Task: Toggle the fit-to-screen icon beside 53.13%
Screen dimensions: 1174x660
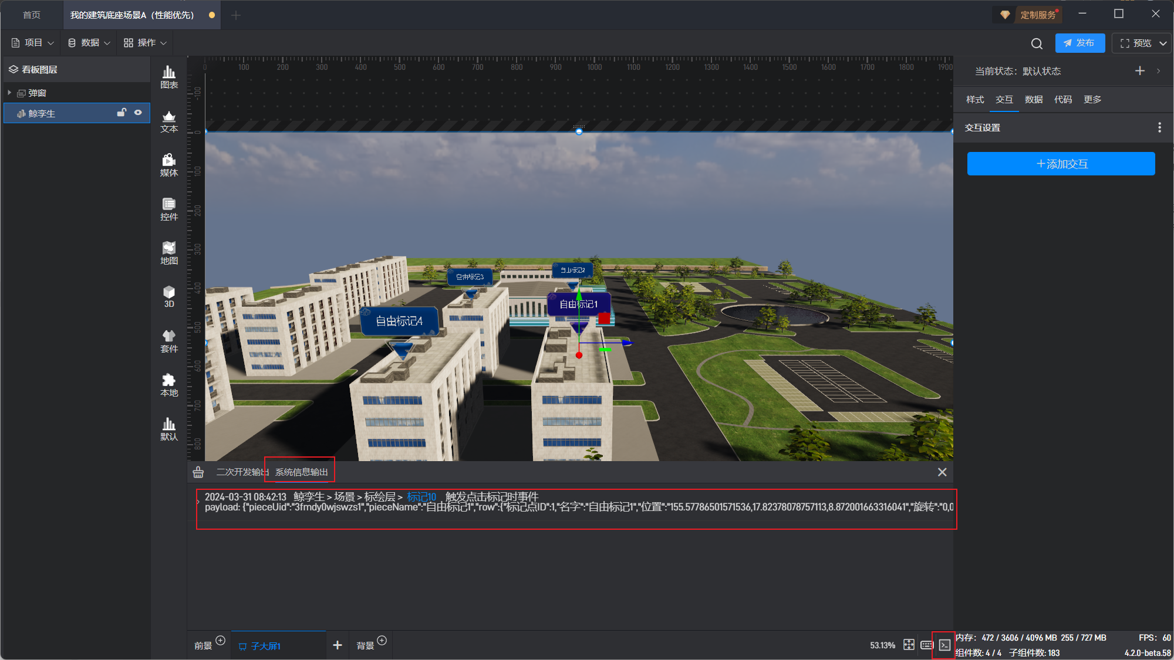Action: tap(909, 645)
